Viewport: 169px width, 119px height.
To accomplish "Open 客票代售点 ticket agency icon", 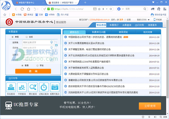I will 55,87.
